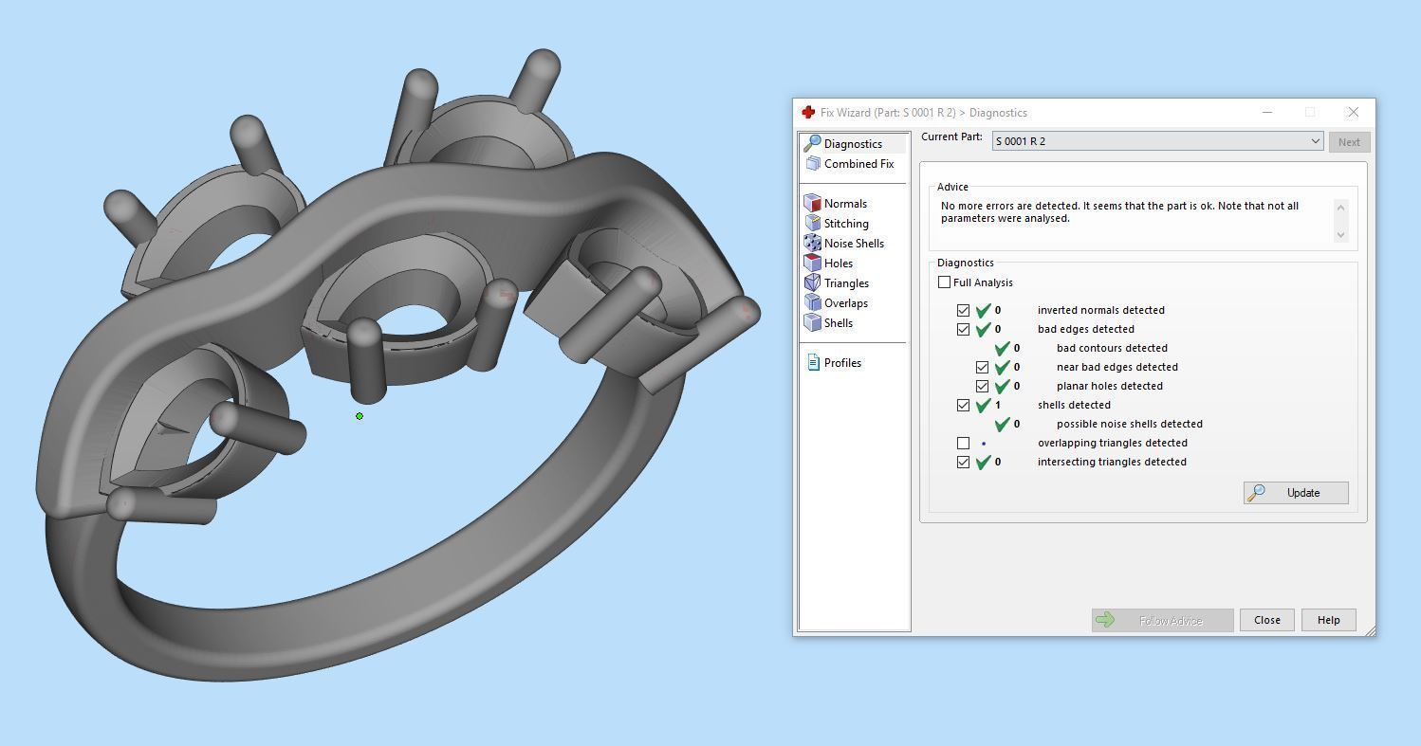Image resolution: width=1421 pixels, height=746 pixels.
Task: Close the Fix Wizard with the X
Action: pos(1354,112)
